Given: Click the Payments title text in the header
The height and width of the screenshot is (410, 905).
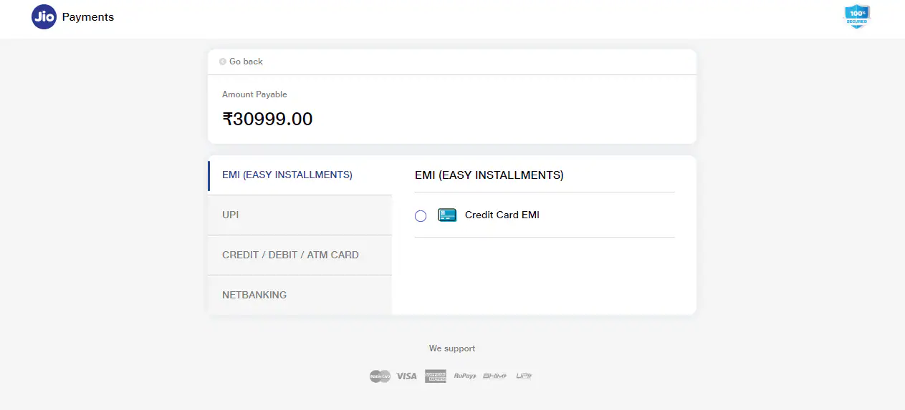Looking at the screenshot, I should [87, 17].
